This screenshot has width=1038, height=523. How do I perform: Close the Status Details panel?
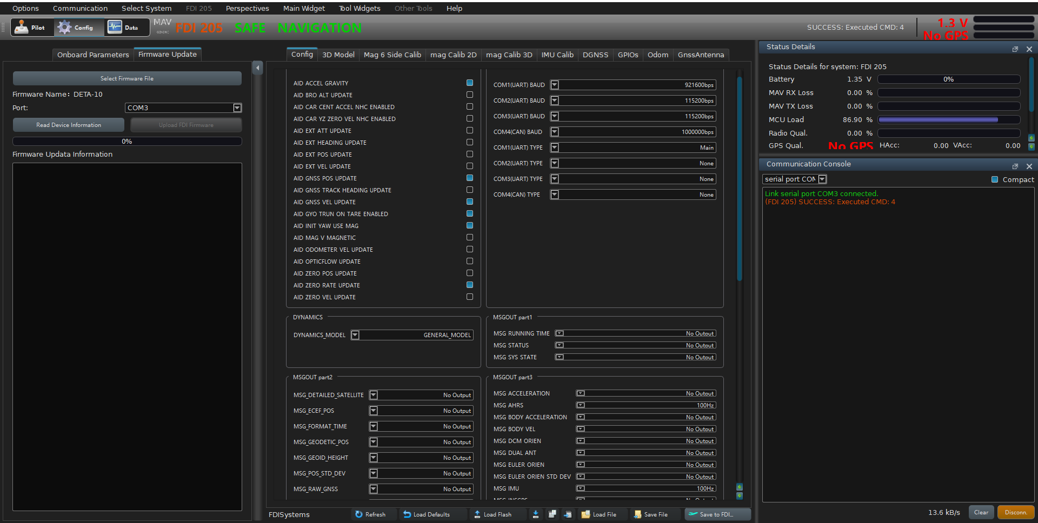(1029, 49)
